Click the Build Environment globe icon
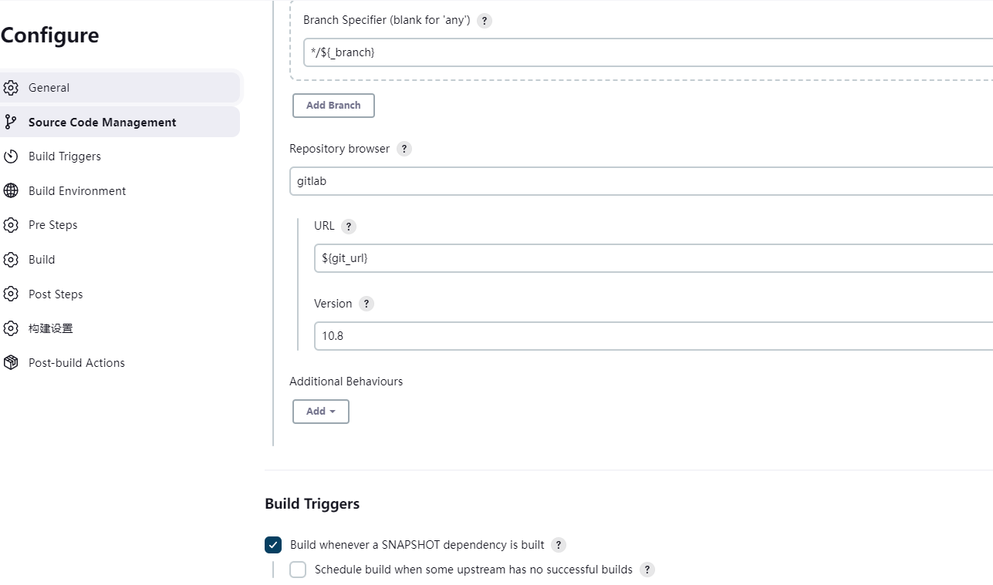 coord(11,191)
